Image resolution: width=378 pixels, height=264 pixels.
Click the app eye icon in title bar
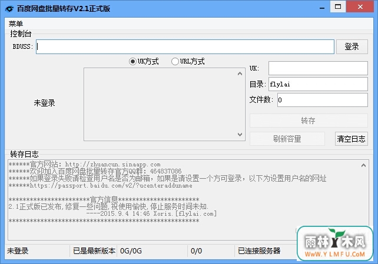coord(9,9)
